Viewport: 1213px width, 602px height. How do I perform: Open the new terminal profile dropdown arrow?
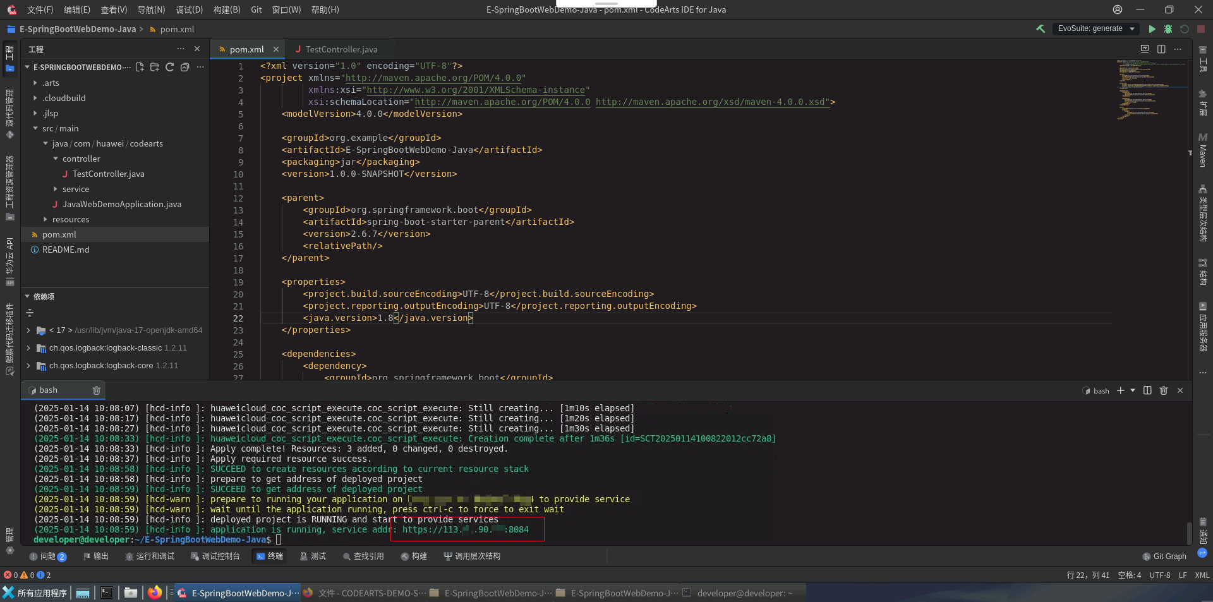(x=1133, y=390)
